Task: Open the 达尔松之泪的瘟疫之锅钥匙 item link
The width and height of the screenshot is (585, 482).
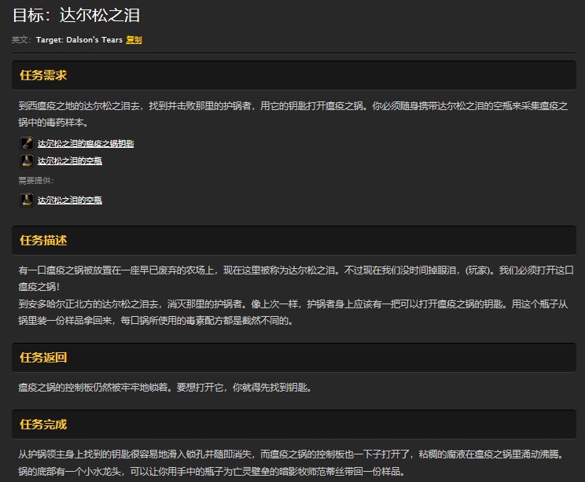Action: pos(86,144)
